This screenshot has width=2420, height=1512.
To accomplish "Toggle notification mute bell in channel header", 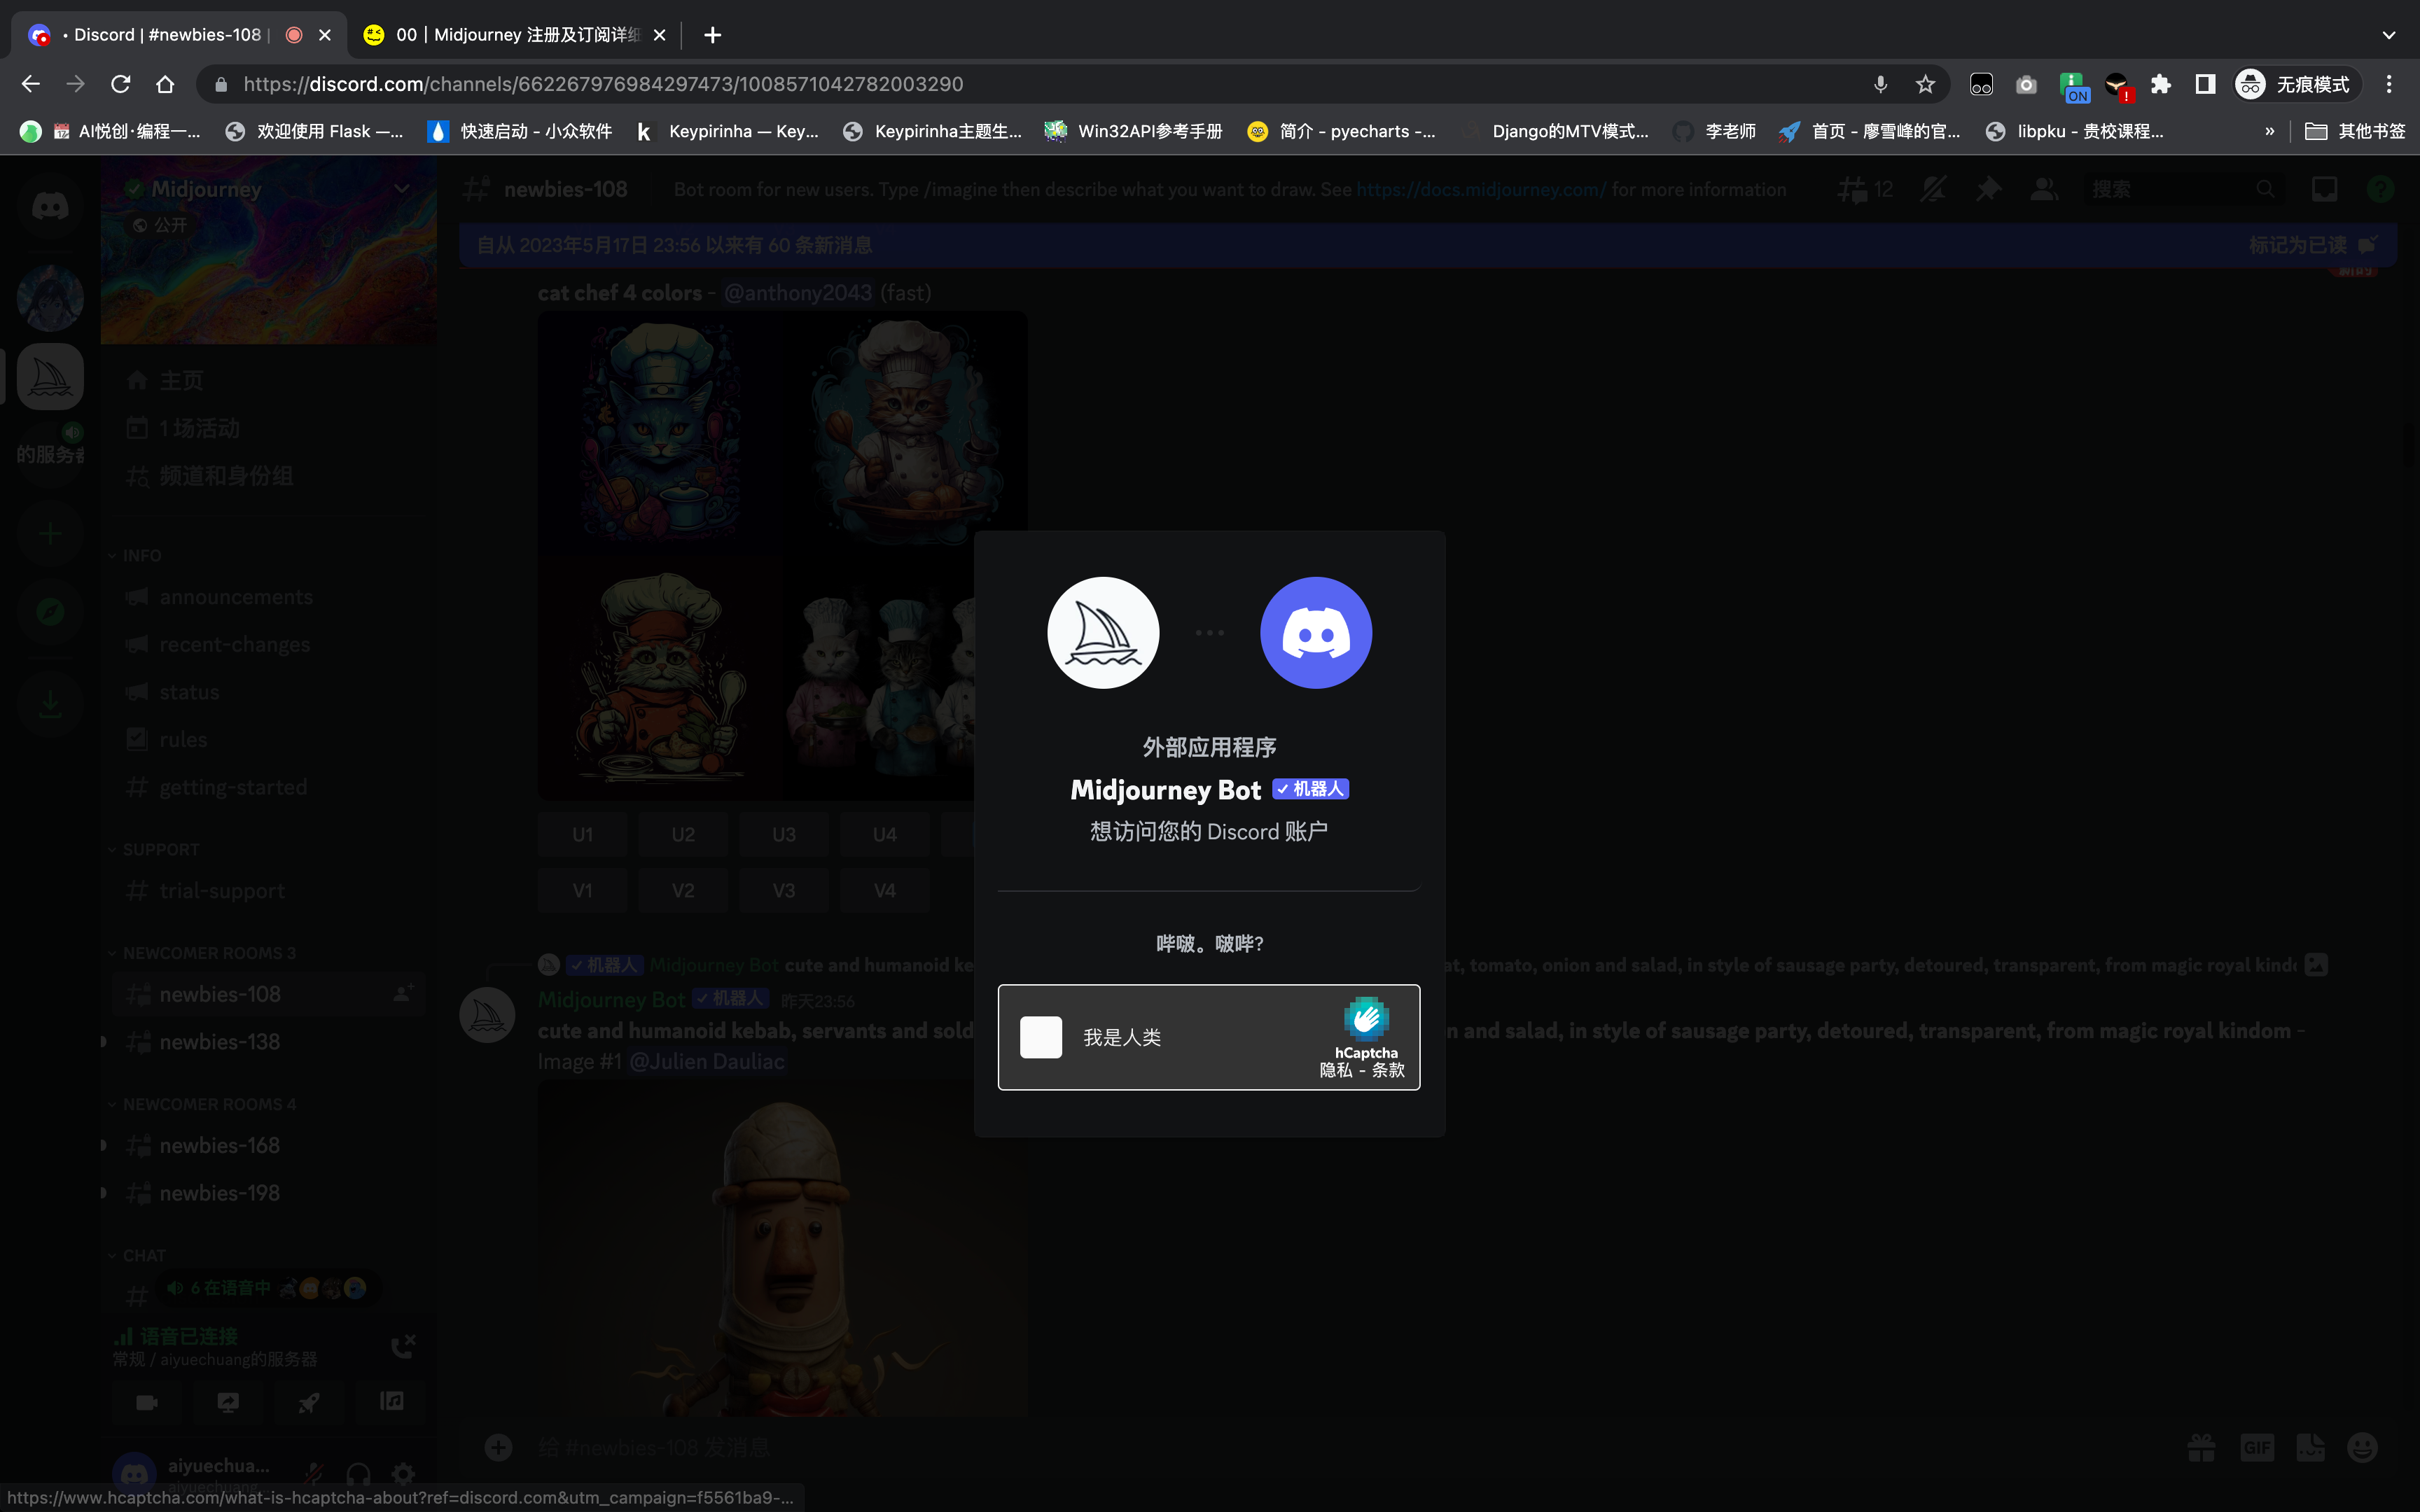I will pyautogui.click(x=1933, y=189).
